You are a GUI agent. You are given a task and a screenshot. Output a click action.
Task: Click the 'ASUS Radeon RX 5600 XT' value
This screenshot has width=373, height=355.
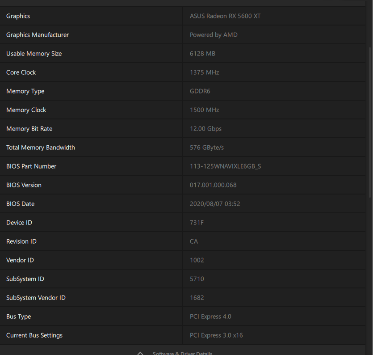[x=225, y=16]
